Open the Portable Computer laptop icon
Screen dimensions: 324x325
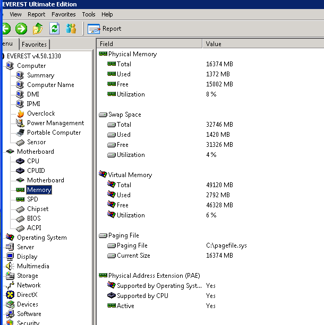pos(20,133)
